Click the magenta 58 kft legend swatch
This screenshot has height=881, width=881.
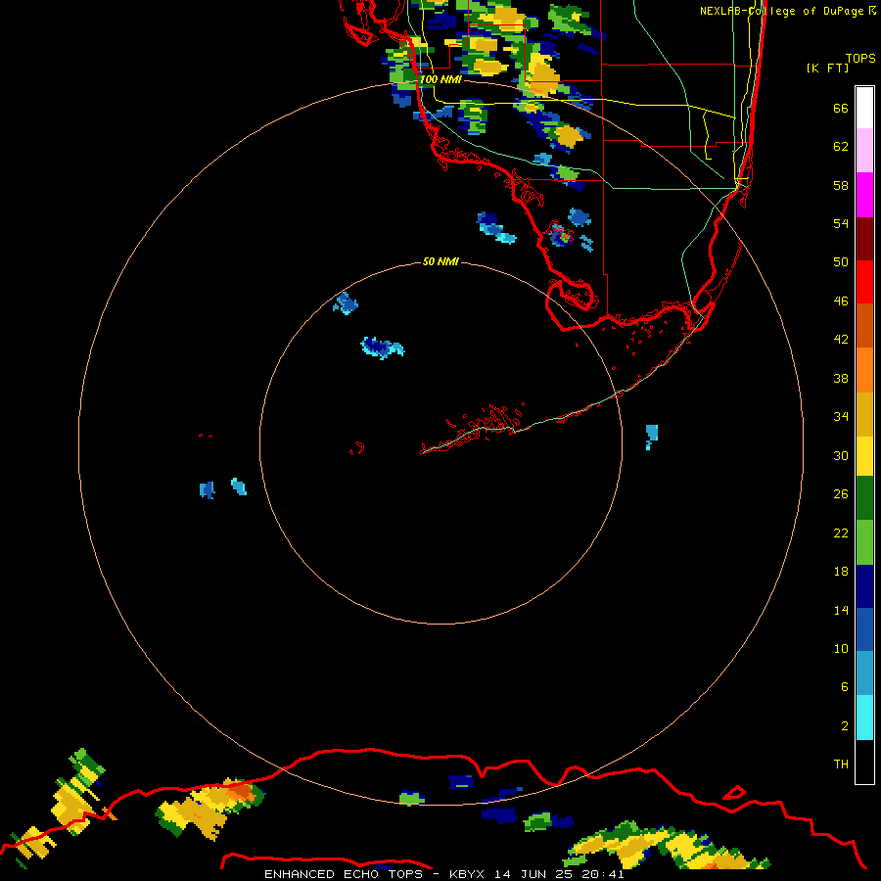(864, 195)
